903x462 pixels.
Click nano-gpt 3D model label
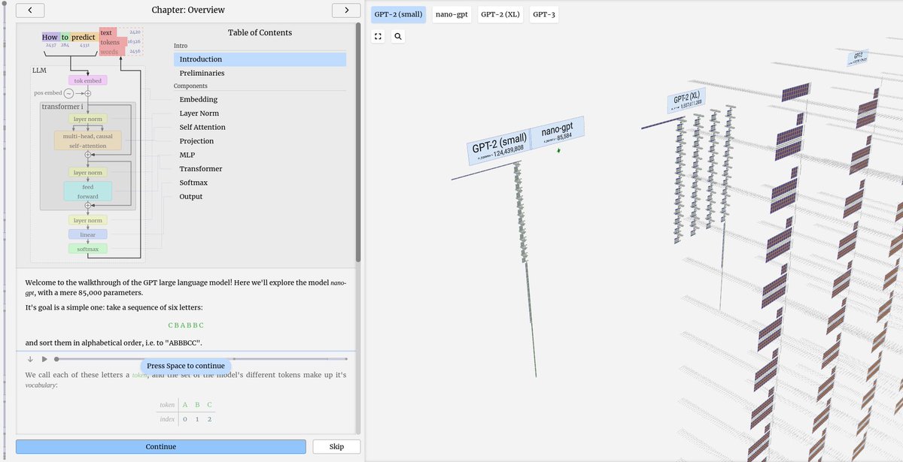point(557,132)
